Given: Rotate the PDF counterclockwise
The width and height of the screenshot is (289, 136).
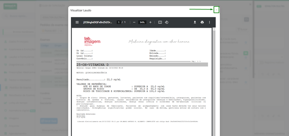Looking at the screenshot, I should tap(166, 22).
